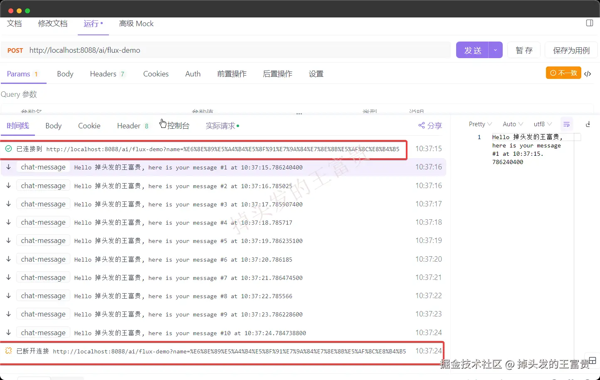Open the Params request tab
600x380 pixels.
pos(22,74)
